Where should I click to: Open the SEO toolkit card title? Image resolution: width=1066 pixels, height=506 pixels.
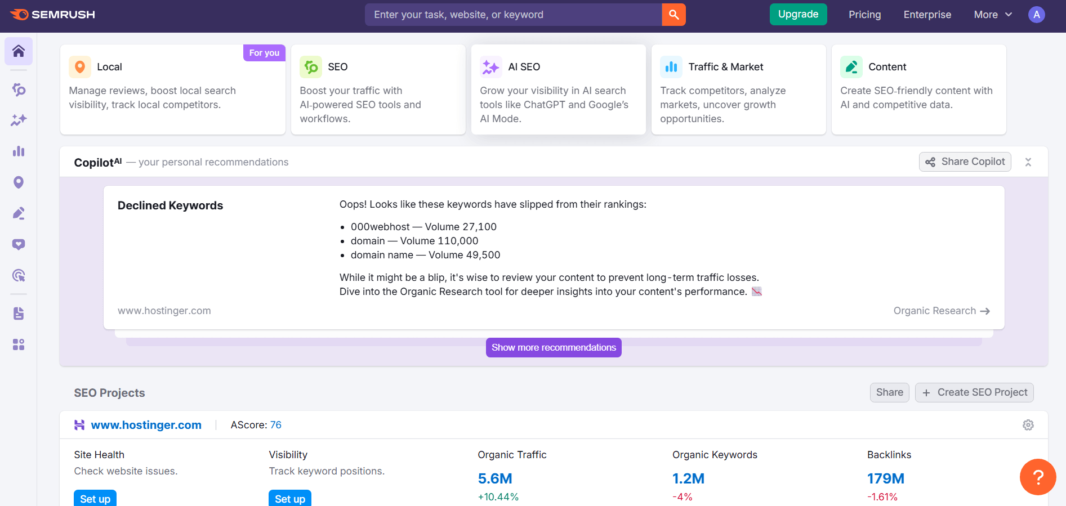338,67
